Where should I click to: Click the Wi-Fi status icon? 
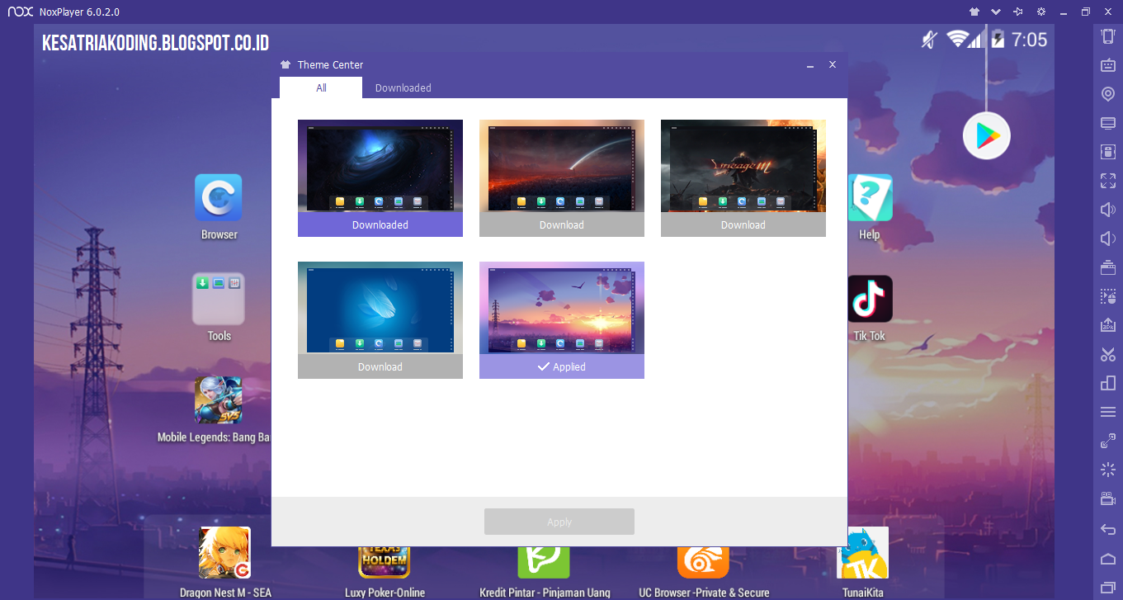pos(957,39)
